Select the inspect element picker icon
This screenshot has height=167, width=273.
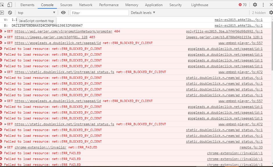tap(2, 5)
